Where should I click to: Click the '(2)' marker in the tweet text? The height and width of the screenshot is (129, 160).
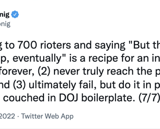(44, 72)
